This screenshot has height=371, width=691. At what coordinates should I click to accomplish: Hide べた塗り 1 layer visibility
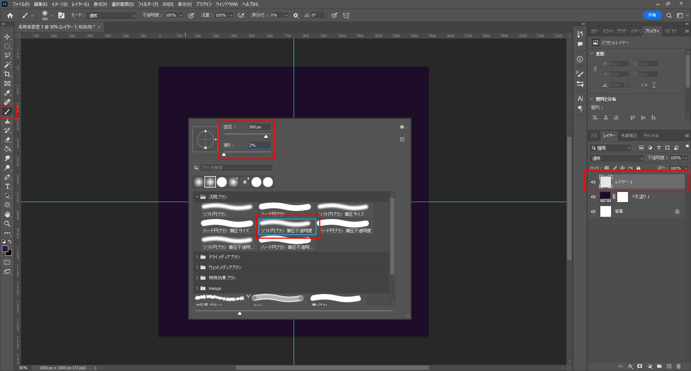point(593,197)
